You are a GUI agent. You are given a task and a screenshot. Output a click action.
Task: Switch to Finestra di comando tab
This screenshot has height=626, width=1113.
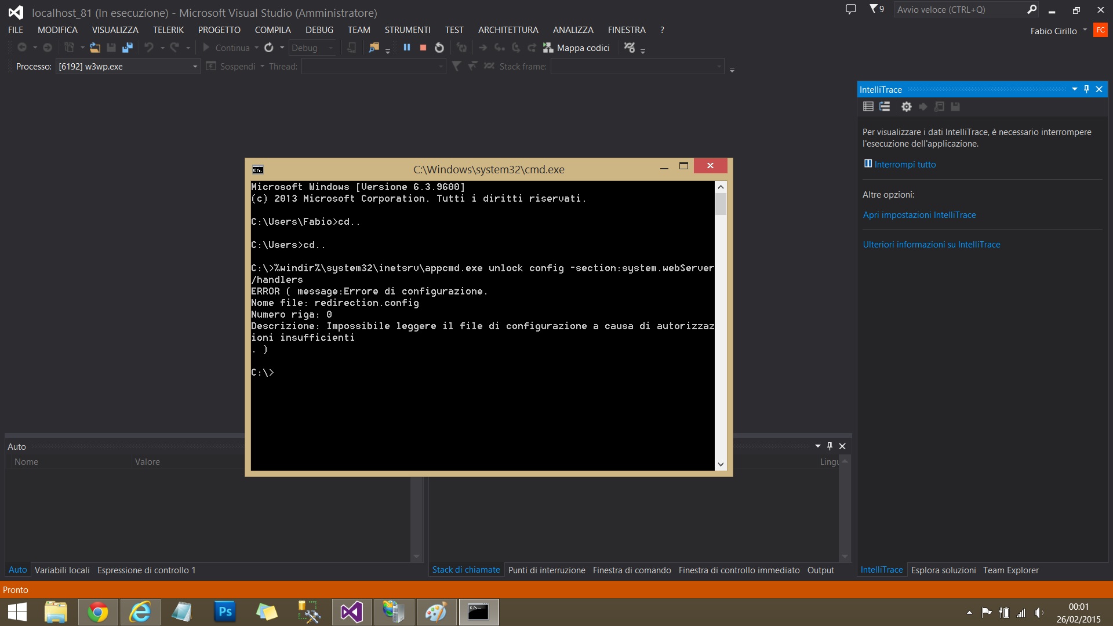pos(632,570)
